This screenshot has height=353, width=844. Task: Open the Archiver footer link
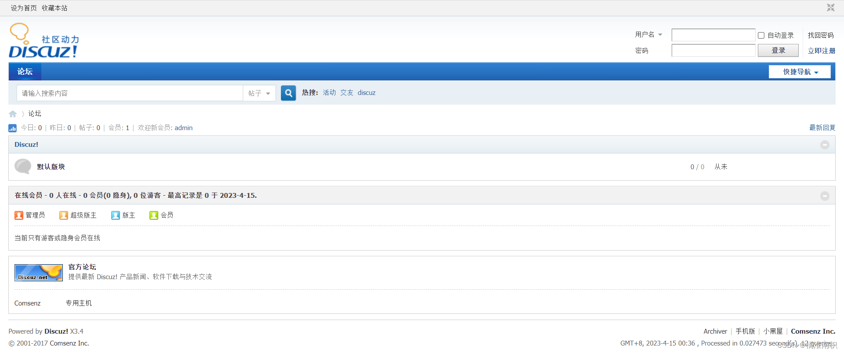tap(715, 331)
